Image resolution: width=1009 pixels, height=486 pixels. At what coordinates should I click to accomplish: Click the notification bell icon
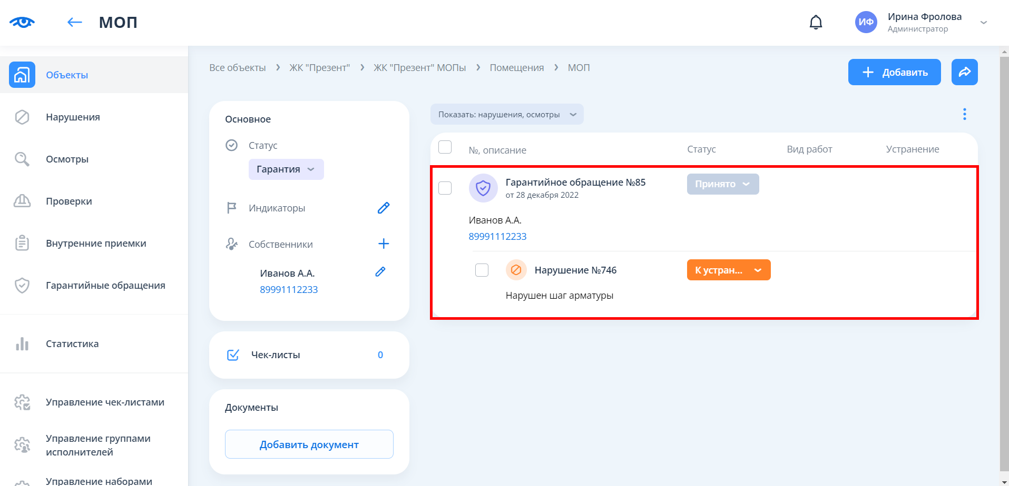[816, 22]
